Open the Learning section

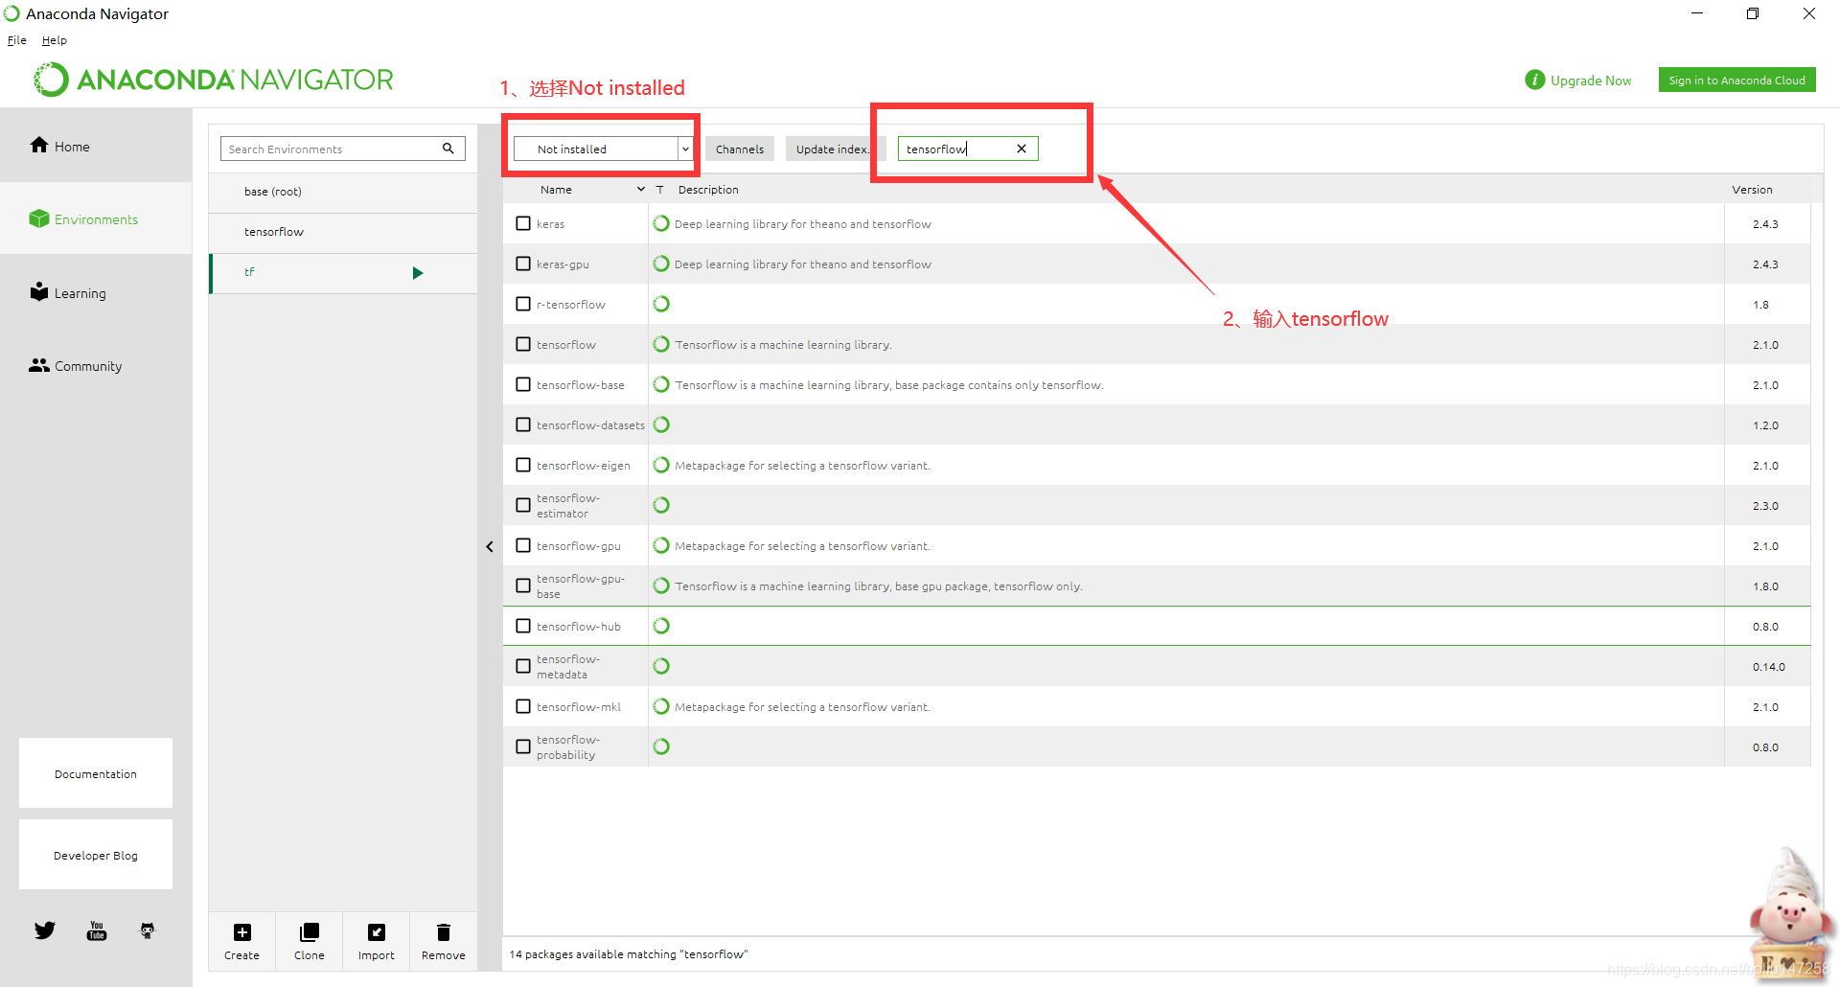click(67, 292)
